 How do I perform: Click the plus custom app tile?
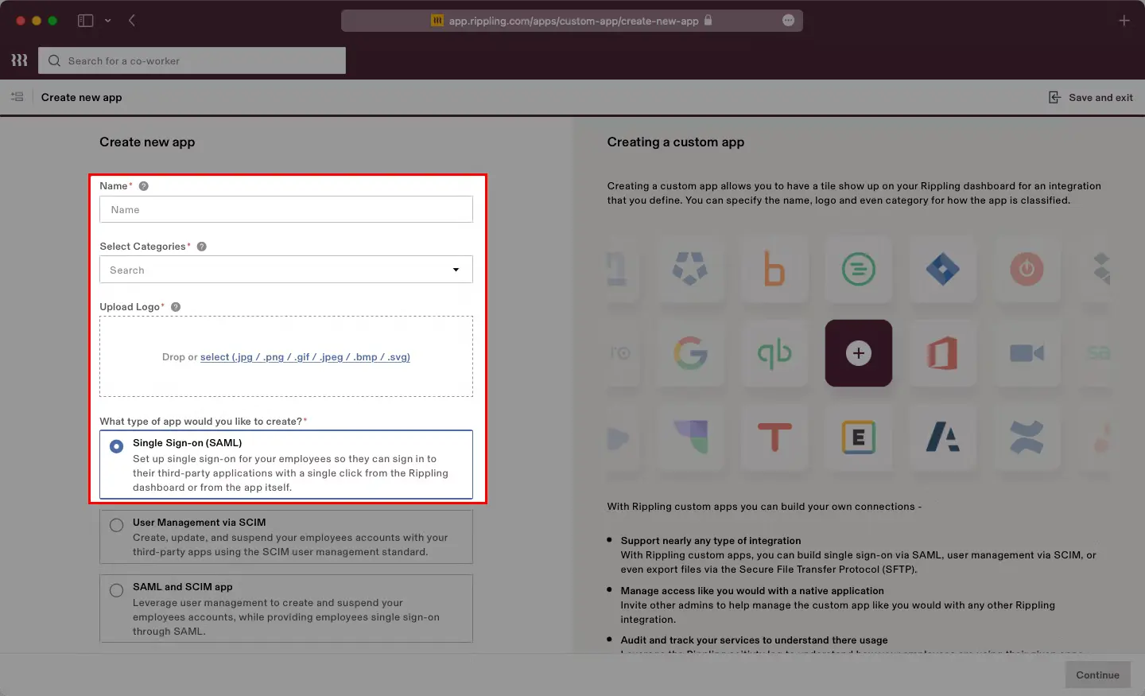pyautogui.click(x=859, y=353)
